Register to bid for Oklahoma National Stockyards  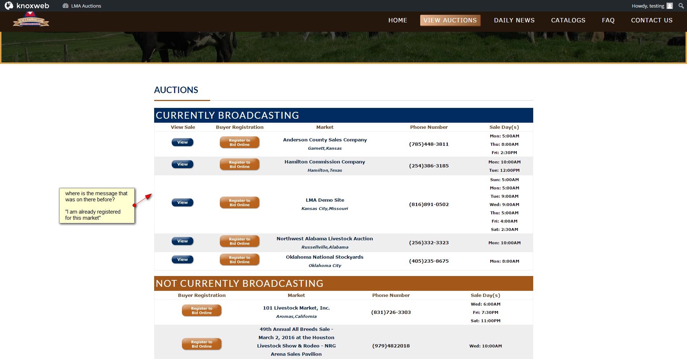pyautogui.click(x=240, y=260)
